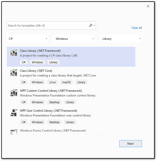
Task: Select WPF User Control Library (.NET Framework) title
Action: (x=48, y=111)
